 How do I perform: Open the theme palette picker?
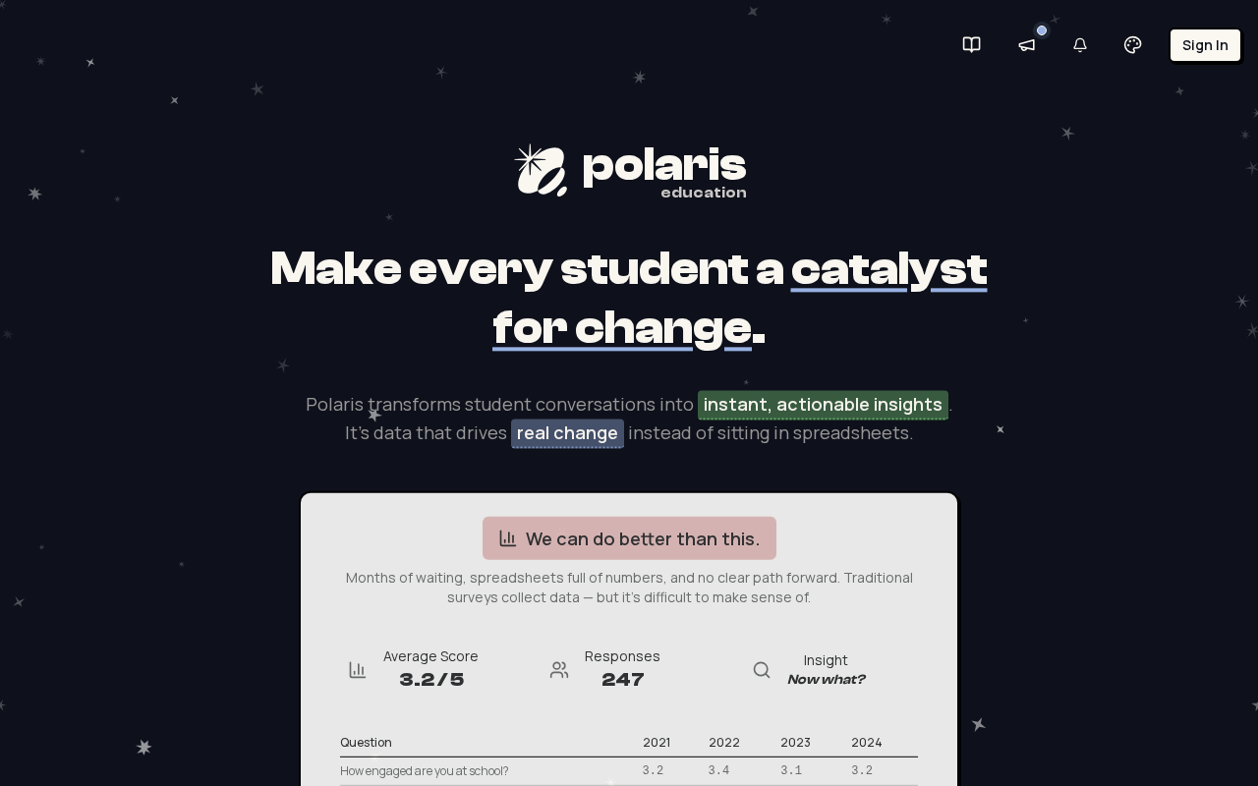coord(1132,45)
